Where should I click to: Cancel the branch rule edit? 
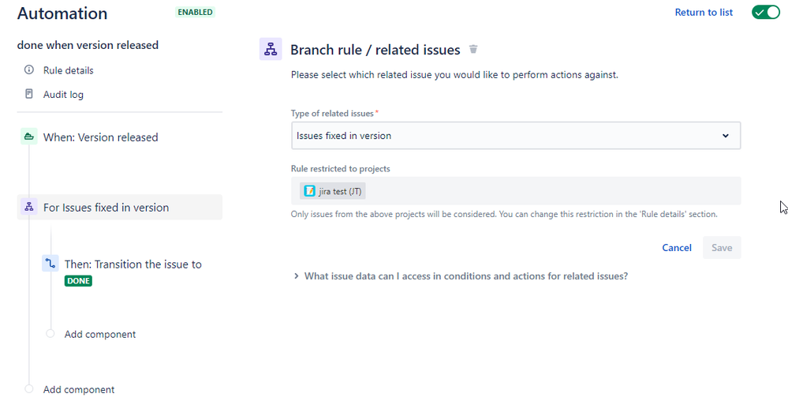(676, 248)
